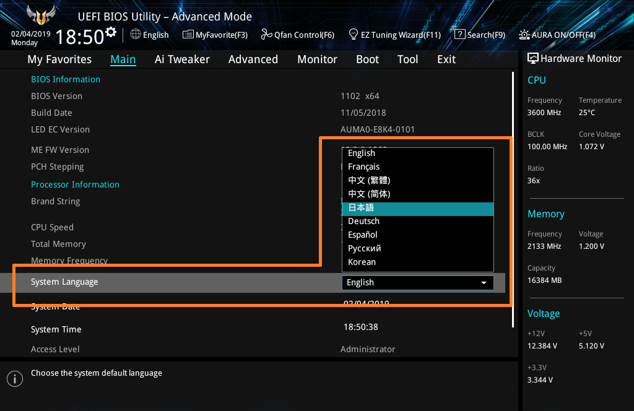Click the Ratio 36x value
634x411 pixels.
click(x=533, y=181)
